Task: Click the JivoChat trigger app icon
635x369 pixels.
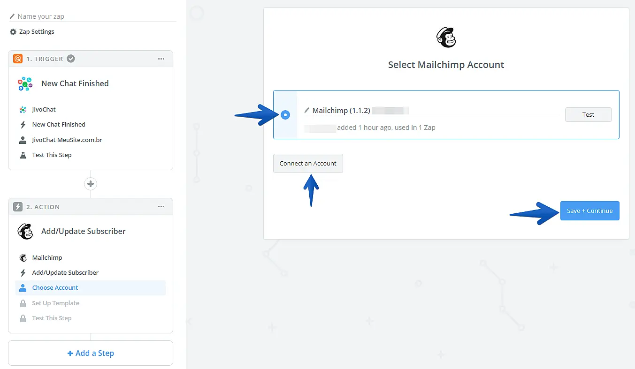Action: (25, 84)
